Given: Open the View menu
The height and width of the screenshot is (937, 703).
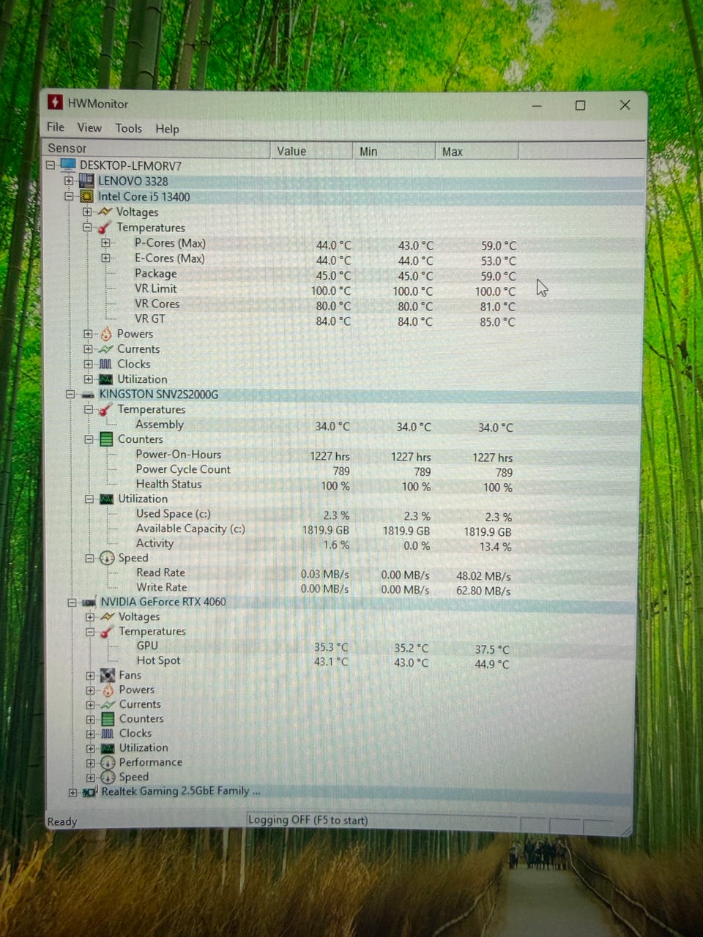Looking at the screenshot, I should point(89,127).
